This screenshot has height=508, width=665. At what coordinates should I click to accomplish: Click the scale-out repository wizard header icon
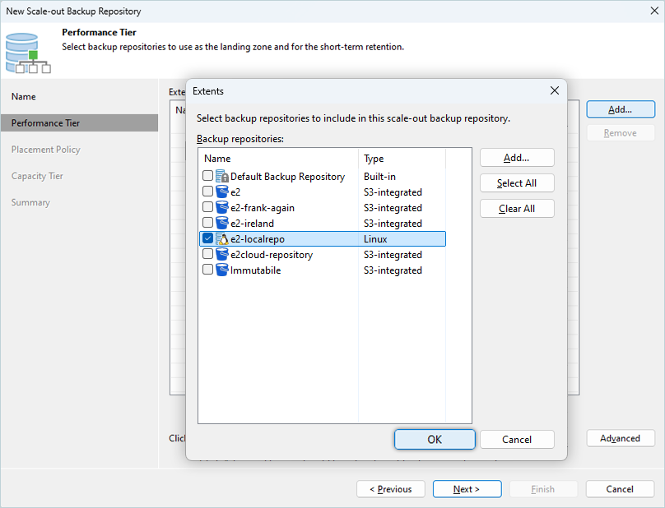coord(22,53)
